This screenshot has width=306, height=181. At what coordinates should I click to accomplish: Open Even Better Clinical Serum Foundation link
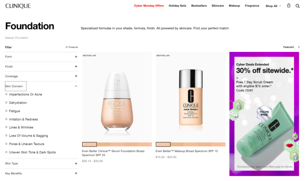click(113, 153)
